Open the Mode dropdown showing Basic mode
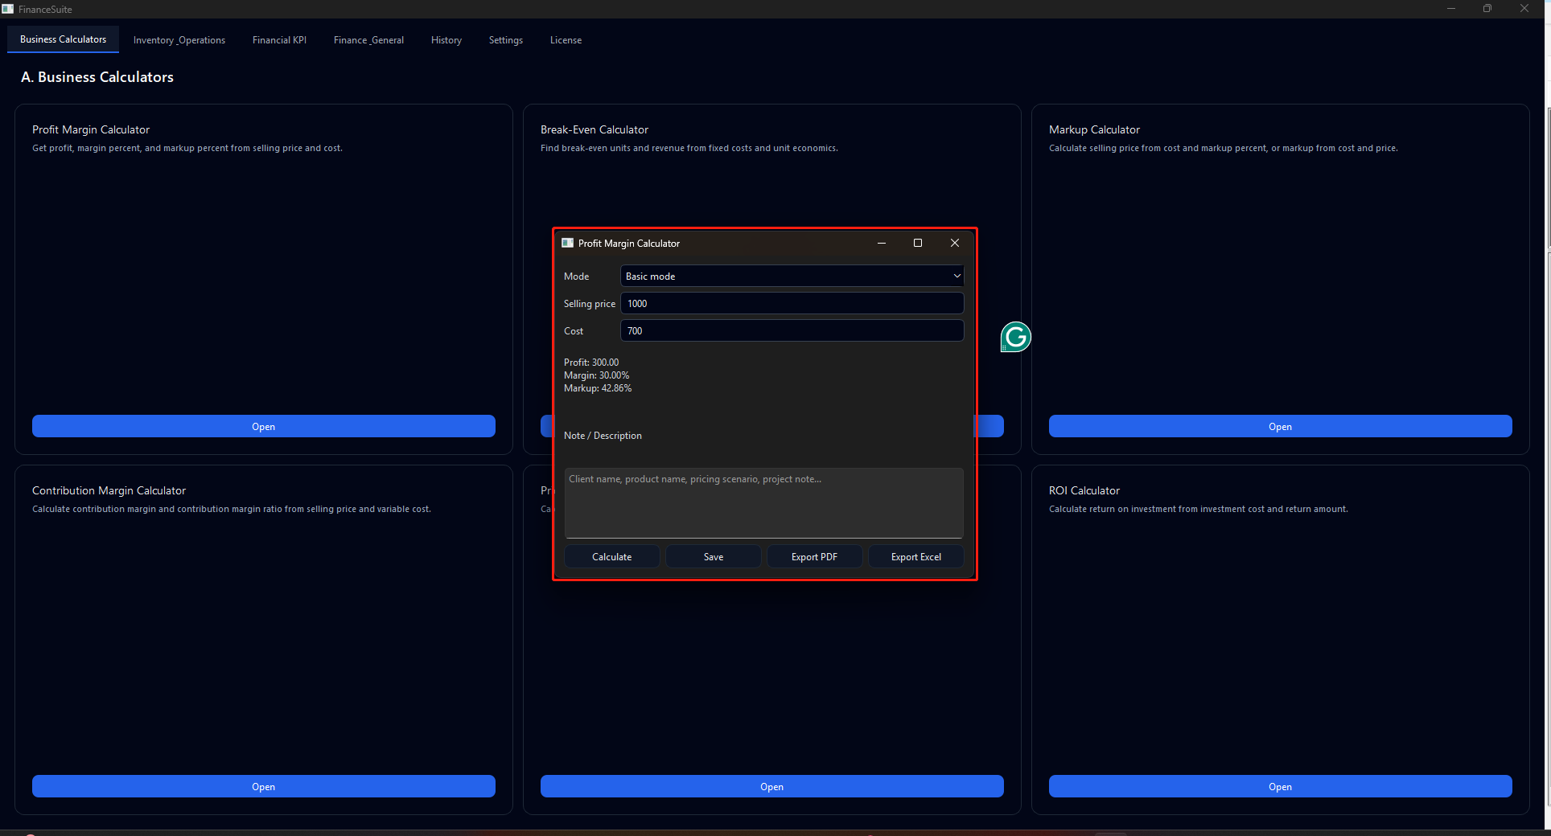The width and height of the screenshot is (1551, 836). 792,276
